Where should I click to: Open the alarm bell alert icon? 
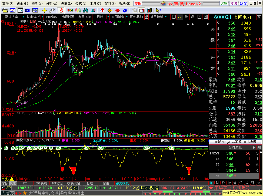(x=93, y=10)
